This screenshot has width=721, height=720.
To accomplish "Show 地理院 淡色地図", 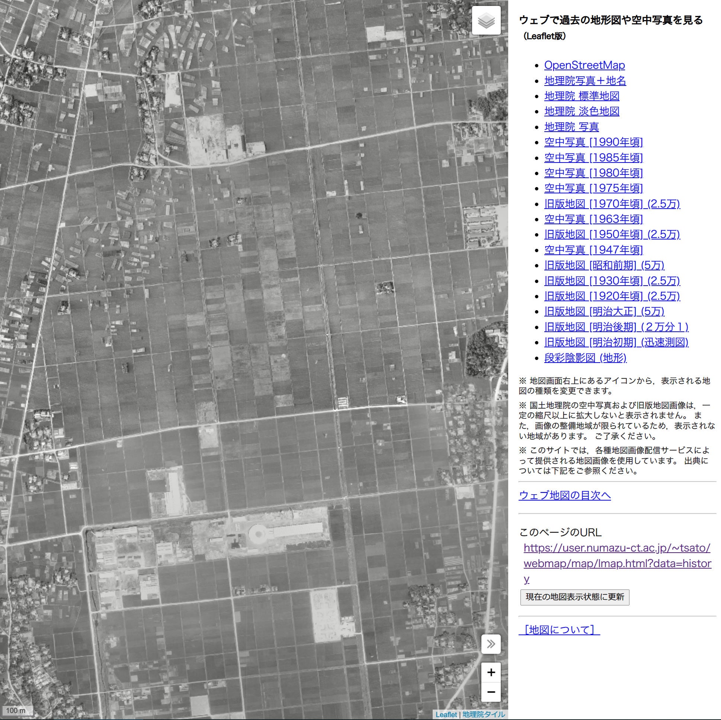I will [582, 112].
